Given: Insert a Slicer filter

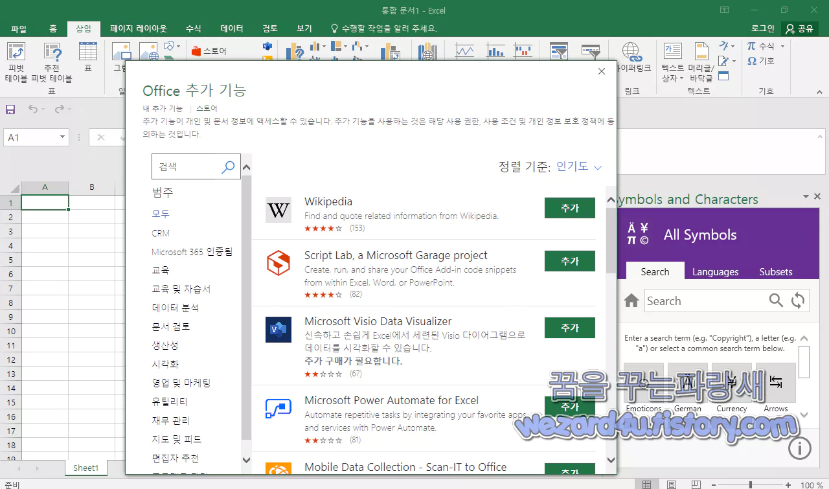Looking at the screenshot, I should tap(558, 51).
